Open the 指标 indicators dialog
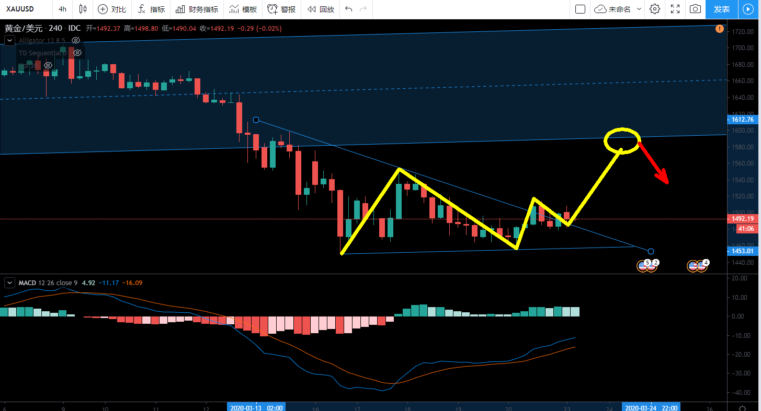The width and height of the screenshot is (761, 411). tap(151, 9)
